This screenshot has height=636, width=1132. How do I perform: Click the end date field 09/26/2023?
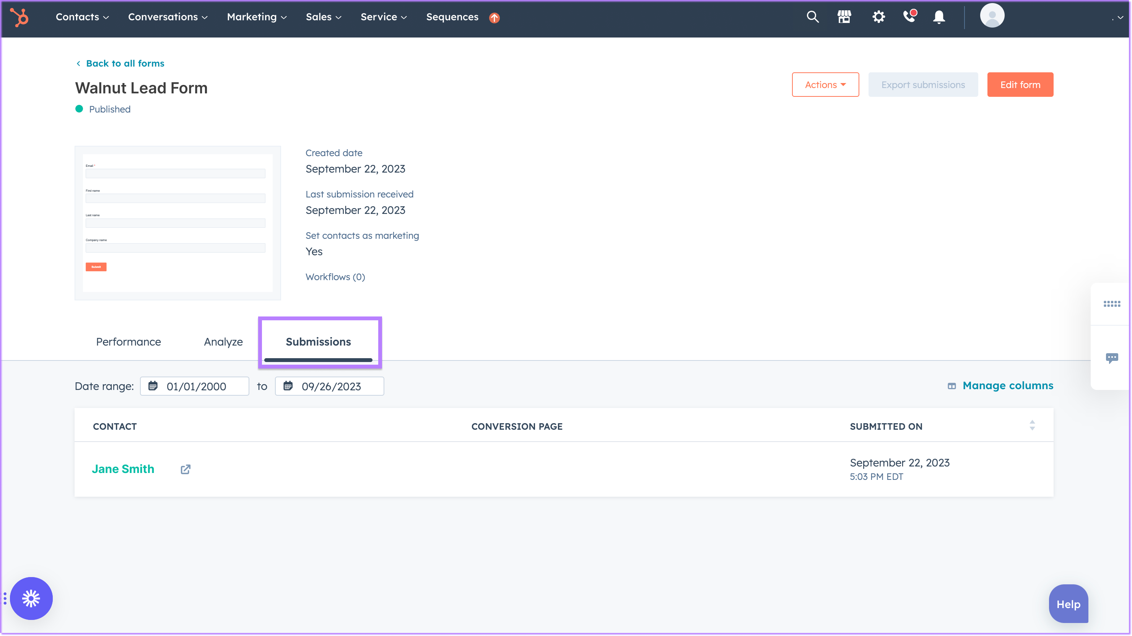(x=330, y=386)
